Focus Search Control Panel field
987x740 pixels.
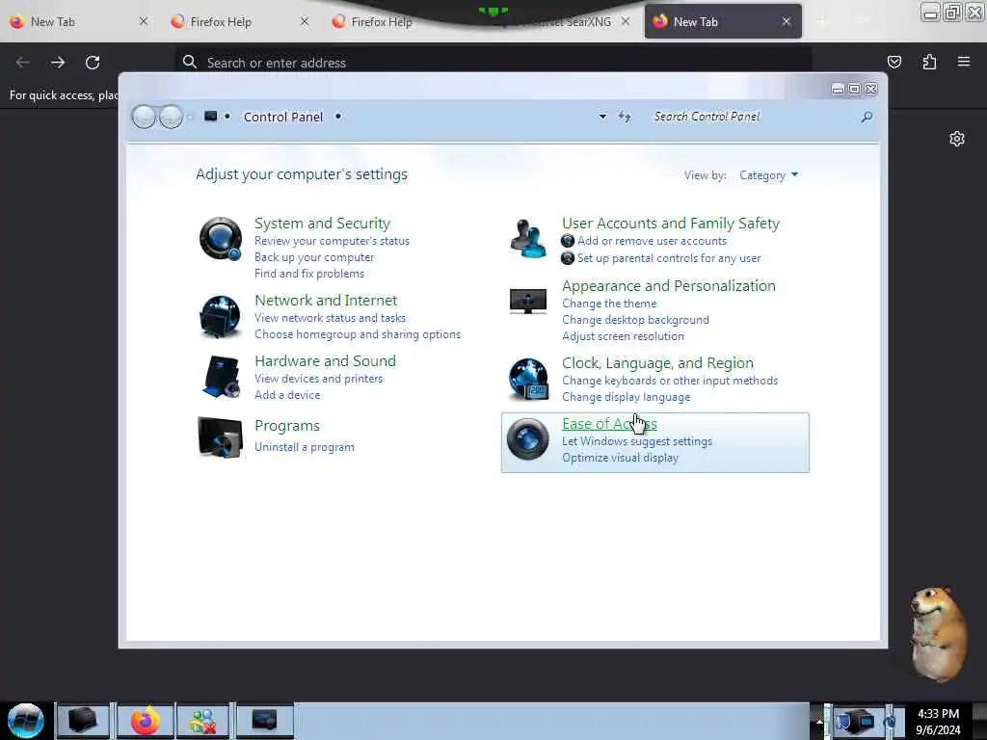[x=754, y=117]
